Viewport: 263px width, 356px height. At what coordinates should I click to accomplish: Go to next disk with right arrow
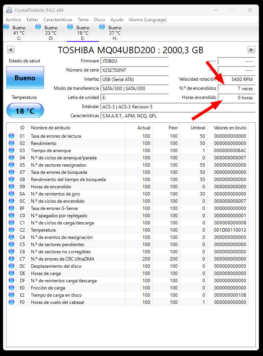251,50
